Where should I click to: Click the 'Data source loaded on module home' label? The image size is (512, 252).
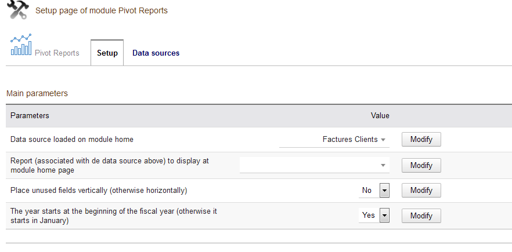tap(72, 140)
